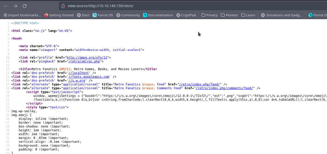Follow the /retro/index.php/feed/ link
Viewport: 327px width, 154px height.
(200, 84)
